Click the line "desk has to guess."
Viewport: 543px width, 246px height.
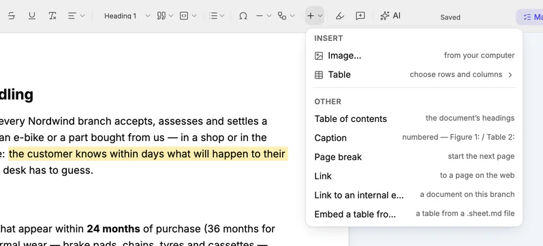48,170
